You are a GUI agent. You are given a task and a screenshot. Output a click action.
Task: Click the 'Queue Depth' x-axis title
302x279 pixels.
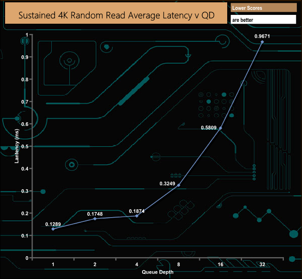click(158, 272)
